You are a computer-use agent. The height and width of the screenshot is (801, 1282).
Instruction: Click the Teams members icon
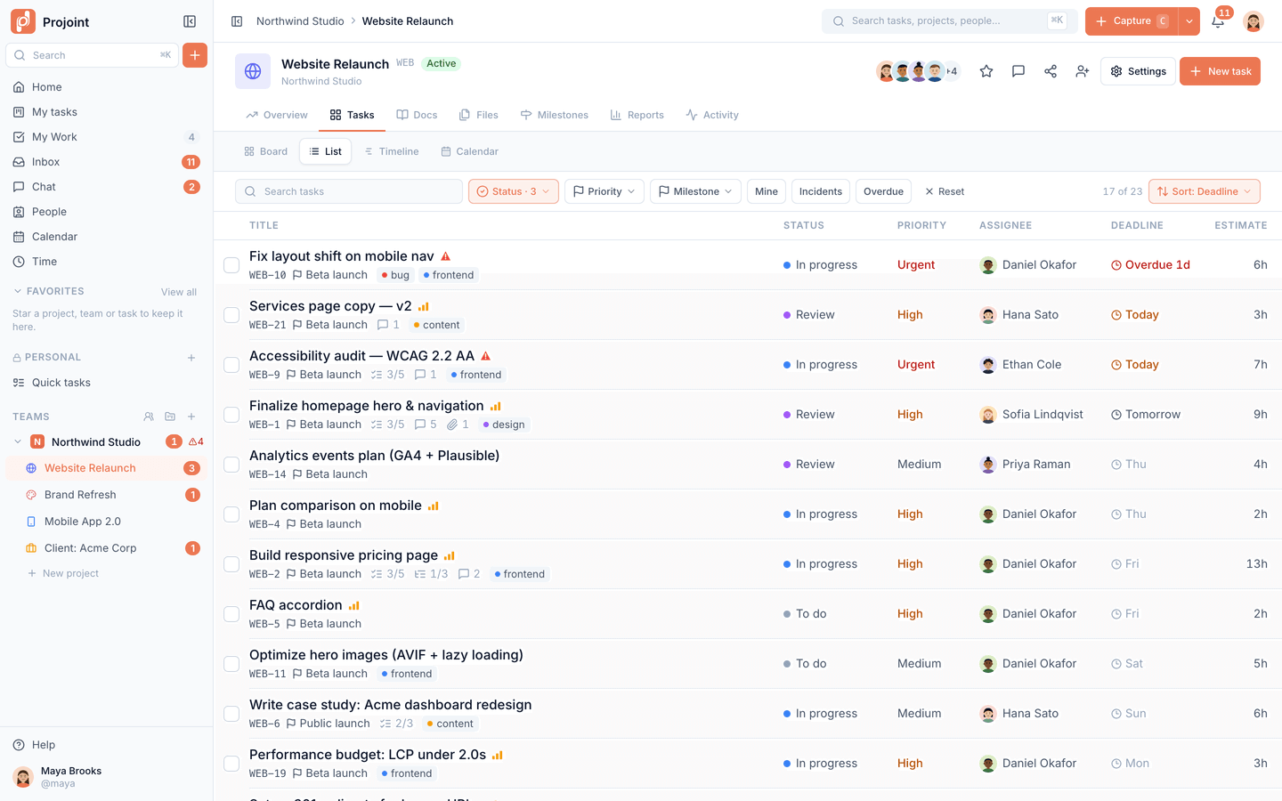(149, 417)
